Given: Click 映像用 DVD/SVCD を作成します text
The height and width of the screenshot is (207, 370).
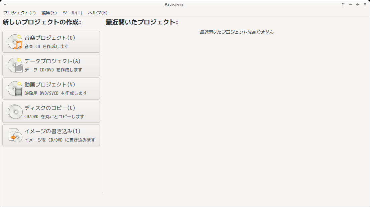Looking at the screenshot, I should tap(56, 93).
